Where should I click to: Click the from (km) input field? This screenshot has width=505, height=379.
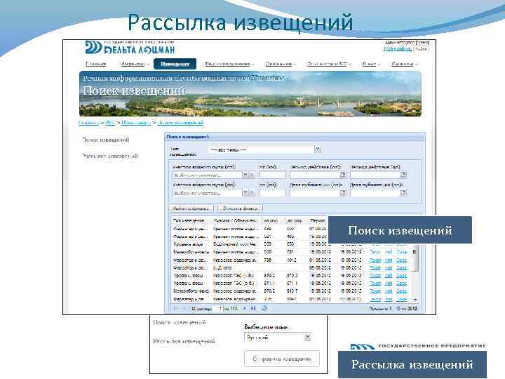pyautogui.click(x=272, y=175)
